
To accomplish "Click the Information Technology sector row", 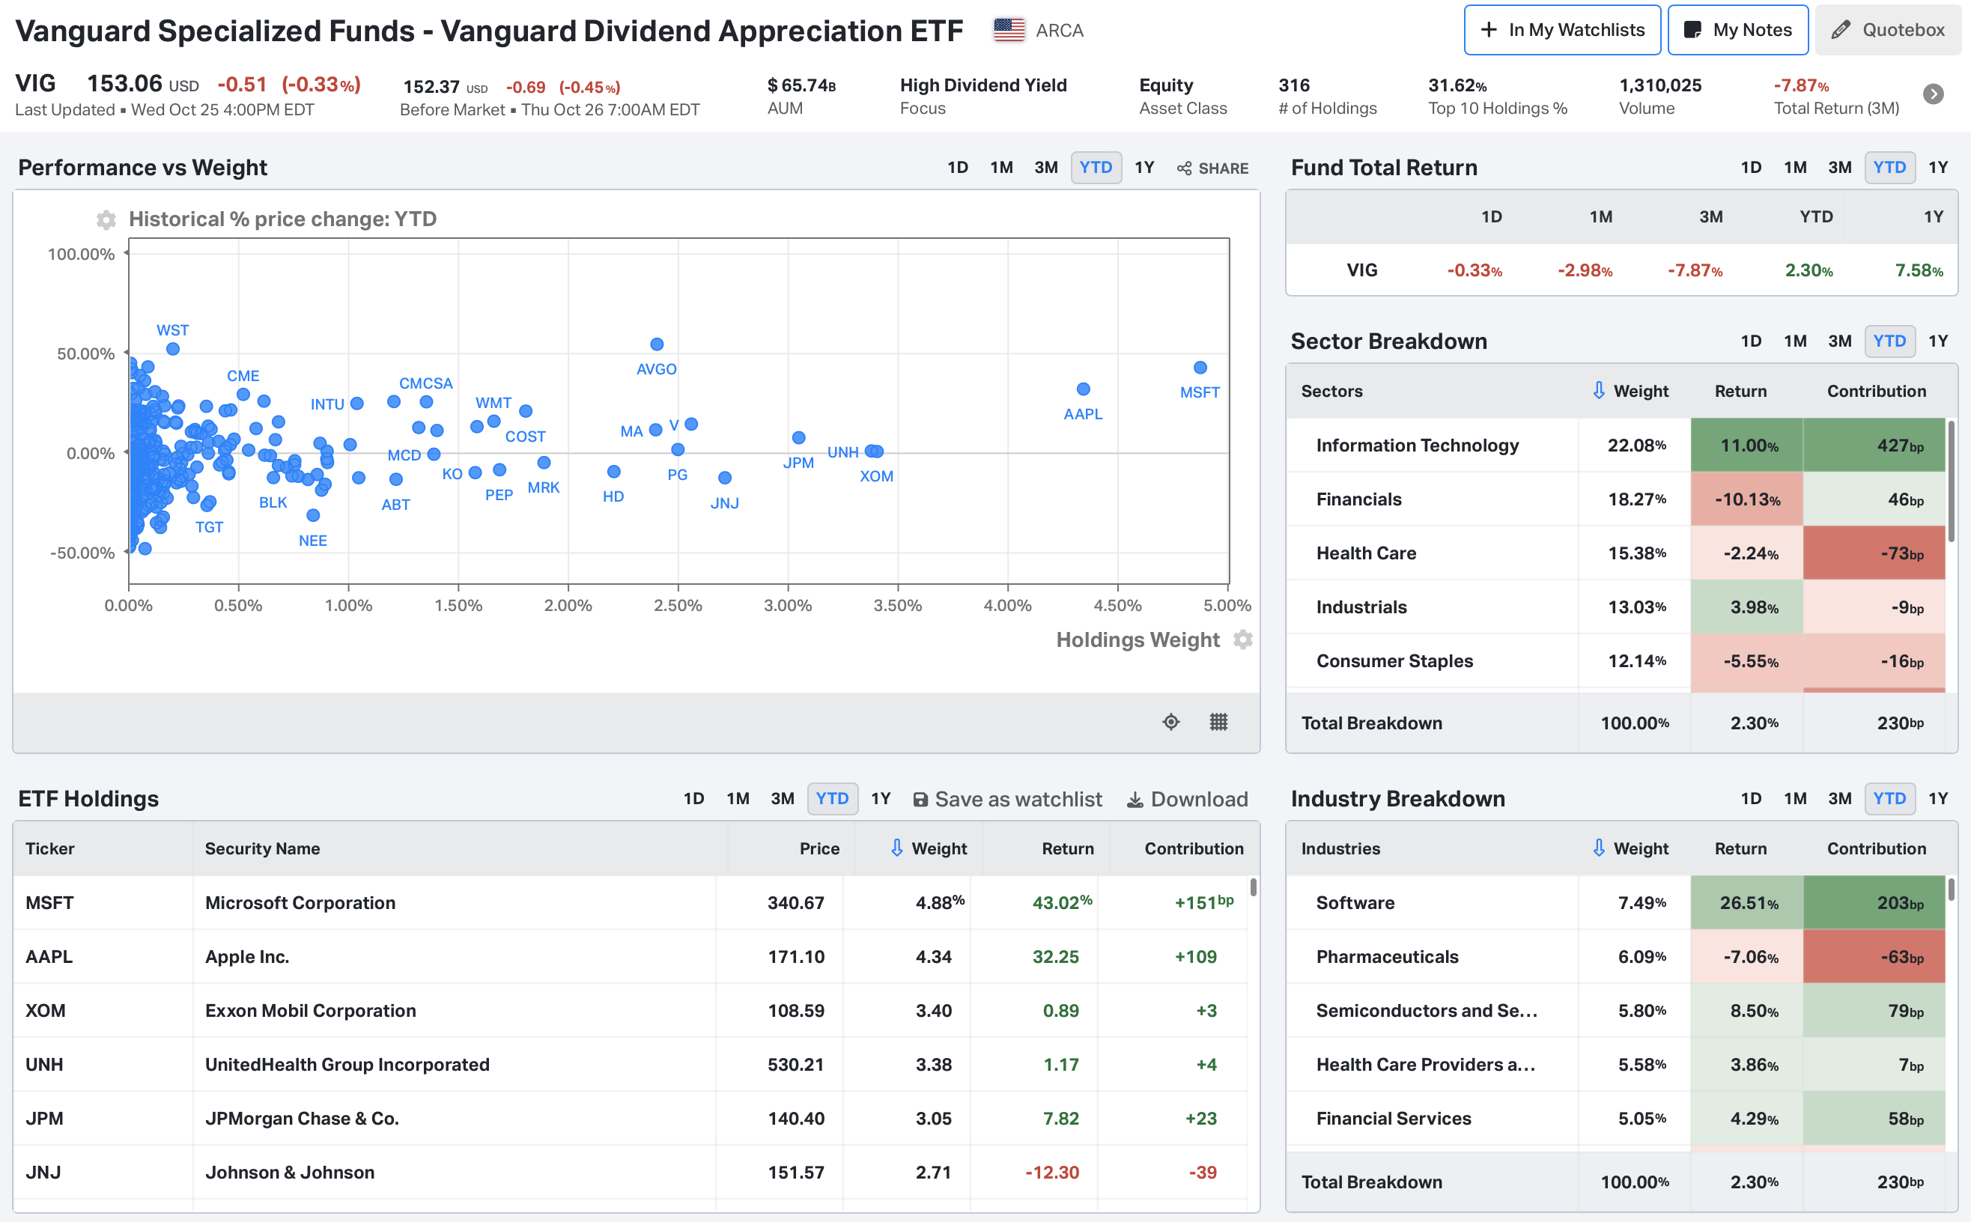I will pyautogui.click(x=1615, y=446).
